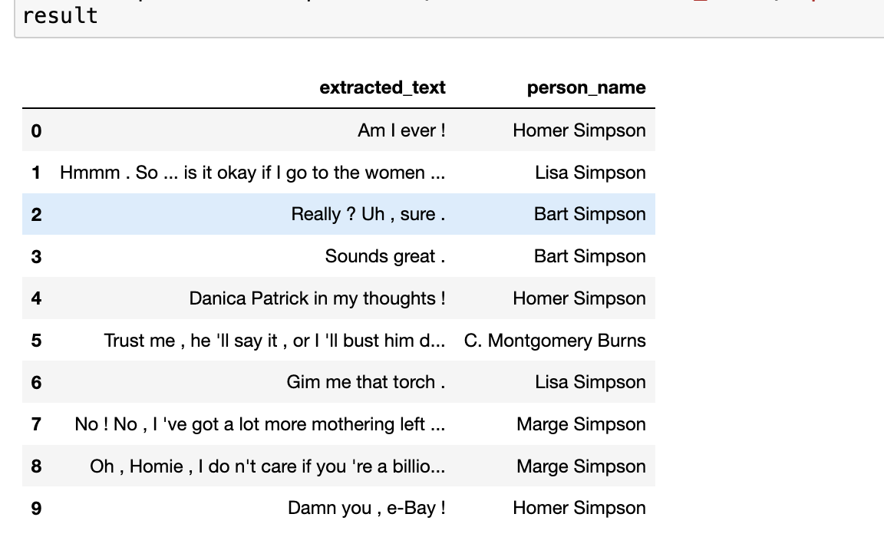The image size is (884, 537).
Task: Click the Bart Simpson name in row 2
Action: point(589,214)
